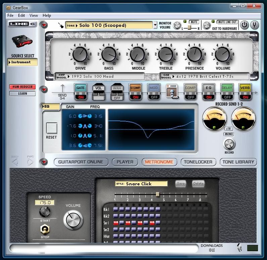The height and width of the screenshot is (260, 267).
Task: Click the back navigation arrow
Action: (x=15, y=162)
